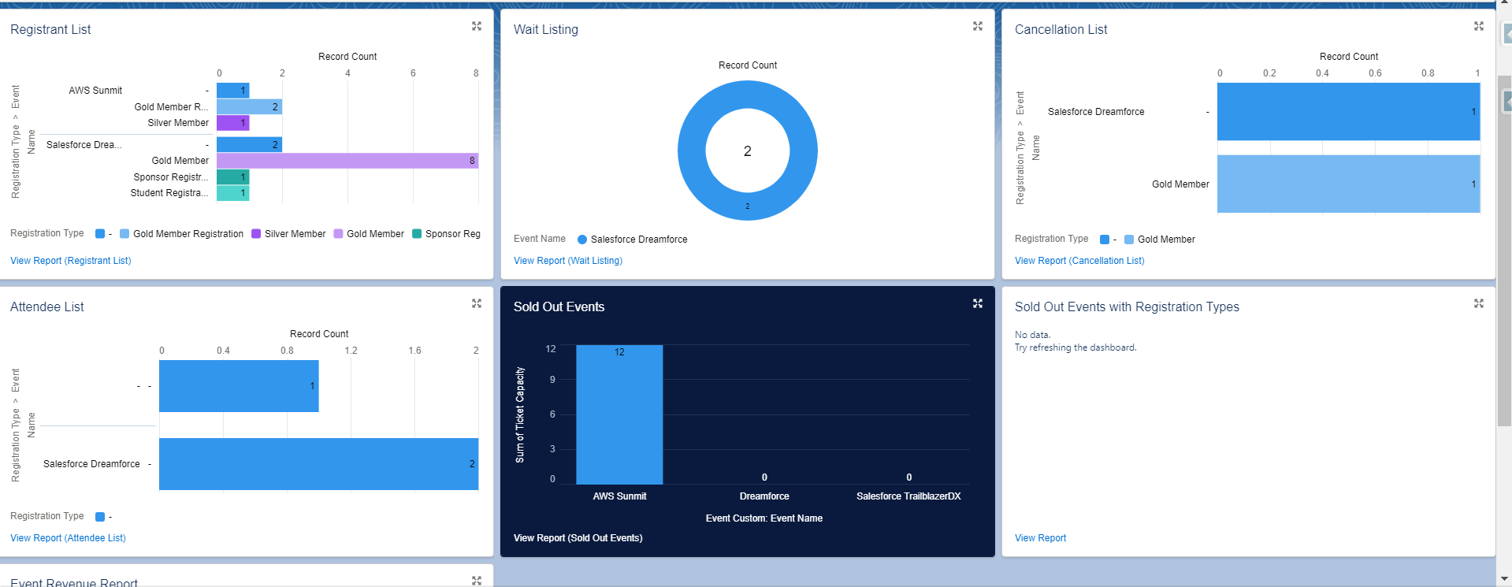Open View Report (Sold Out Events) link

pos(578,538)
